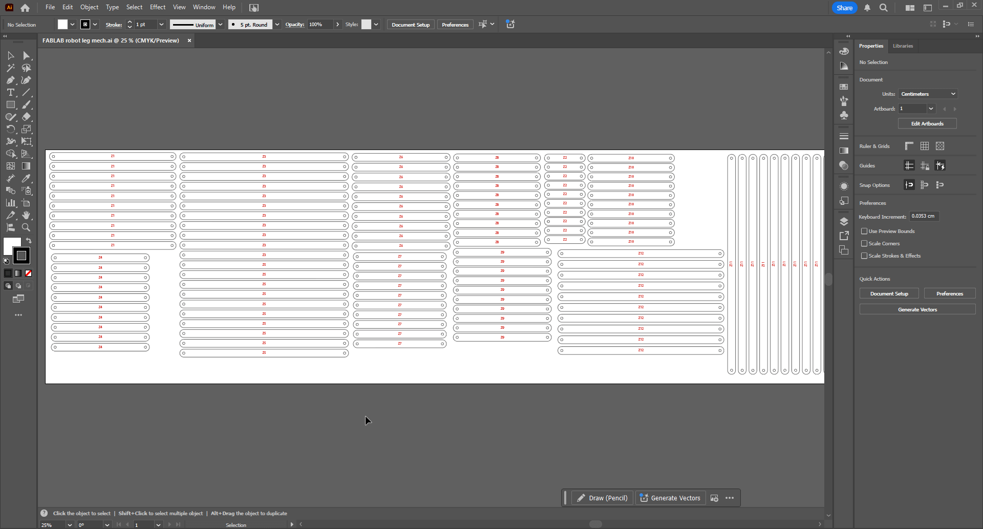
Task: Toggle Show Guides button
Action: [909, 165]
